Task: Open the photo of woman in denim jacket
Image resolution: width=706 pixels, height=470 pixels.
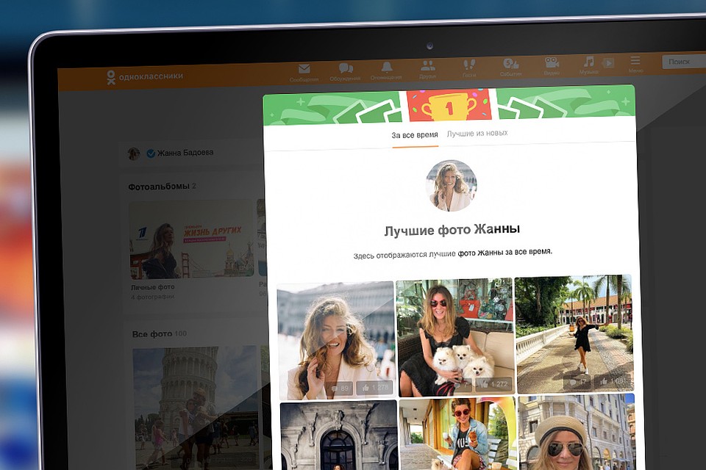Action: tap(458, 433)
